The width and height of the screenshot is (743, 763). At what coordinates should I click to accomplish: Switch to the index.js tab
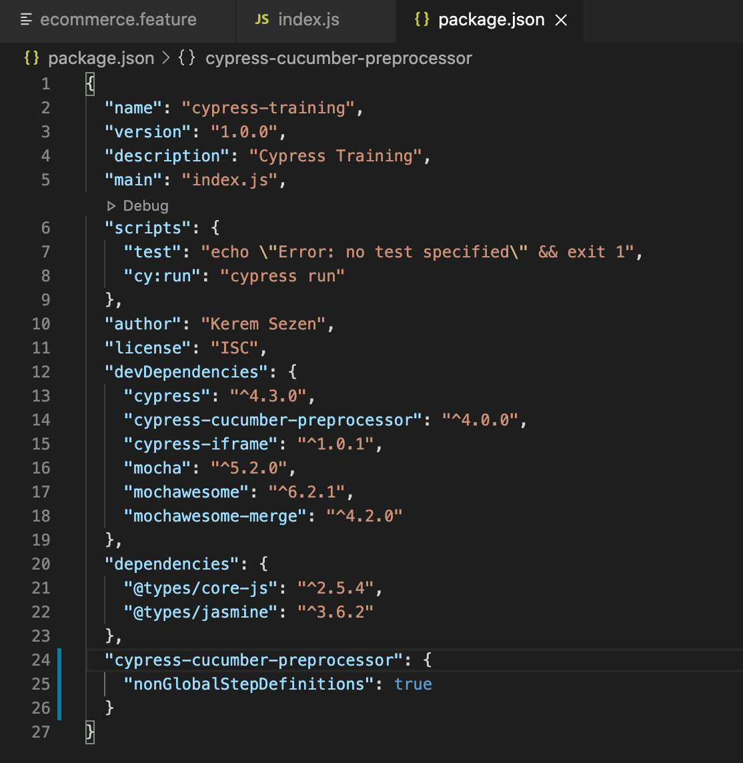pyautogui.click(x=315, y=20)
